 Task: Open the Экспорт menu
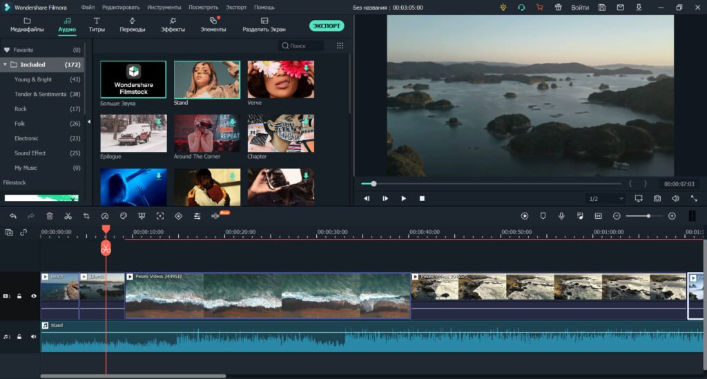(x=236, y=7)
